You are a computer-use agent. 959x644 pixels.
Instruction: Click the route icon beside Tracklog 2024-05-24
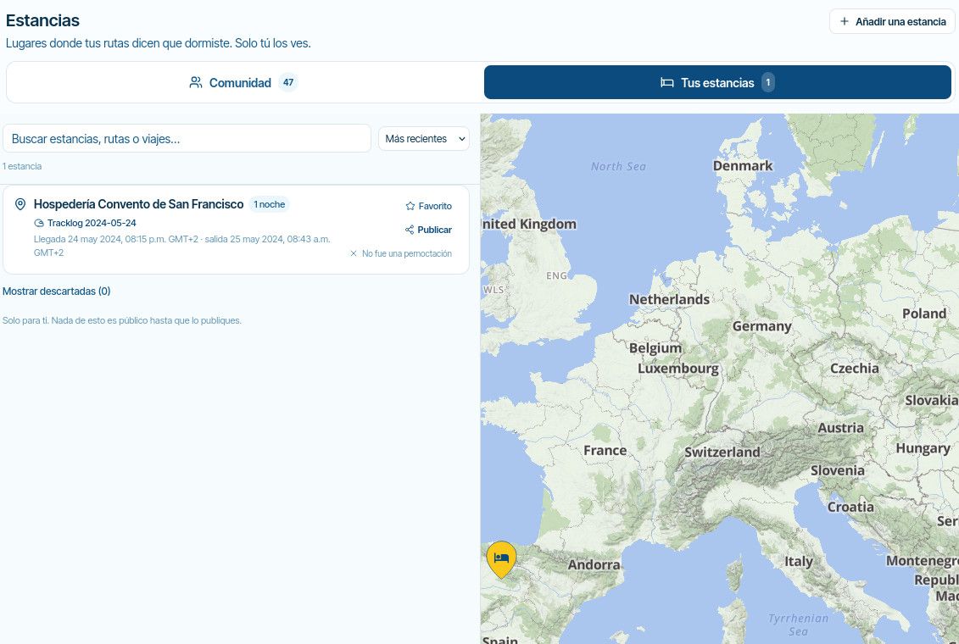coord(39,223)
